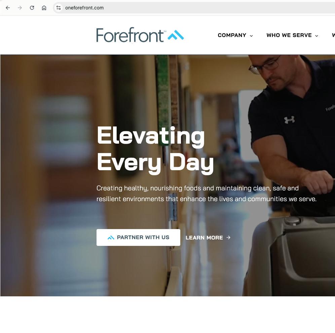Click the Forefront wordmark logo
The width and height of the screenshot is (335, 333).
[130, 35]
